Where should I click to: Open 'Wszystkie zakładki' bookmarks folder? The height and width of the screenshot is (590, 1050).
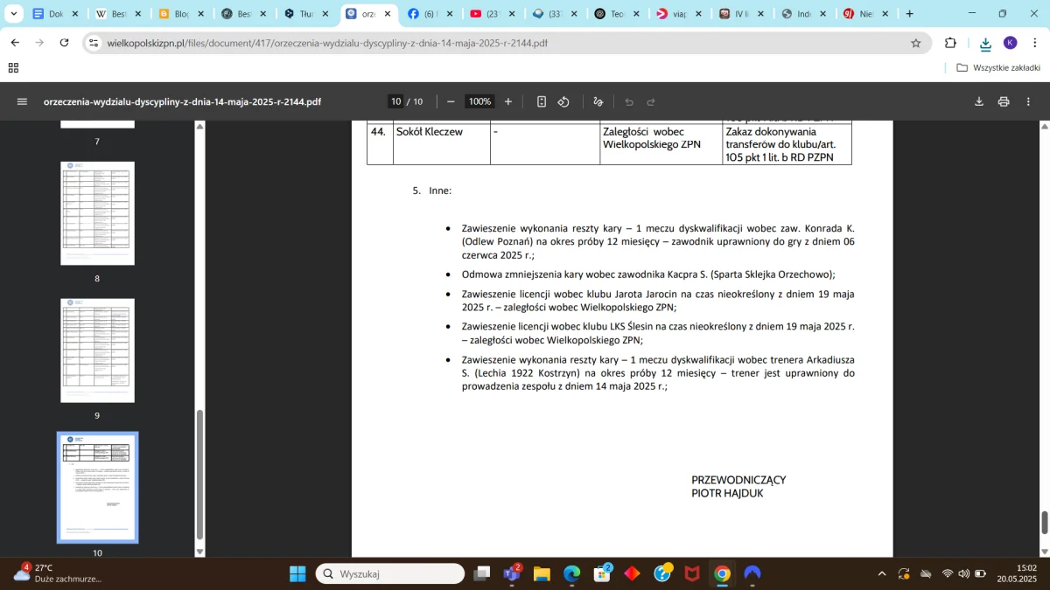[998, 67]
